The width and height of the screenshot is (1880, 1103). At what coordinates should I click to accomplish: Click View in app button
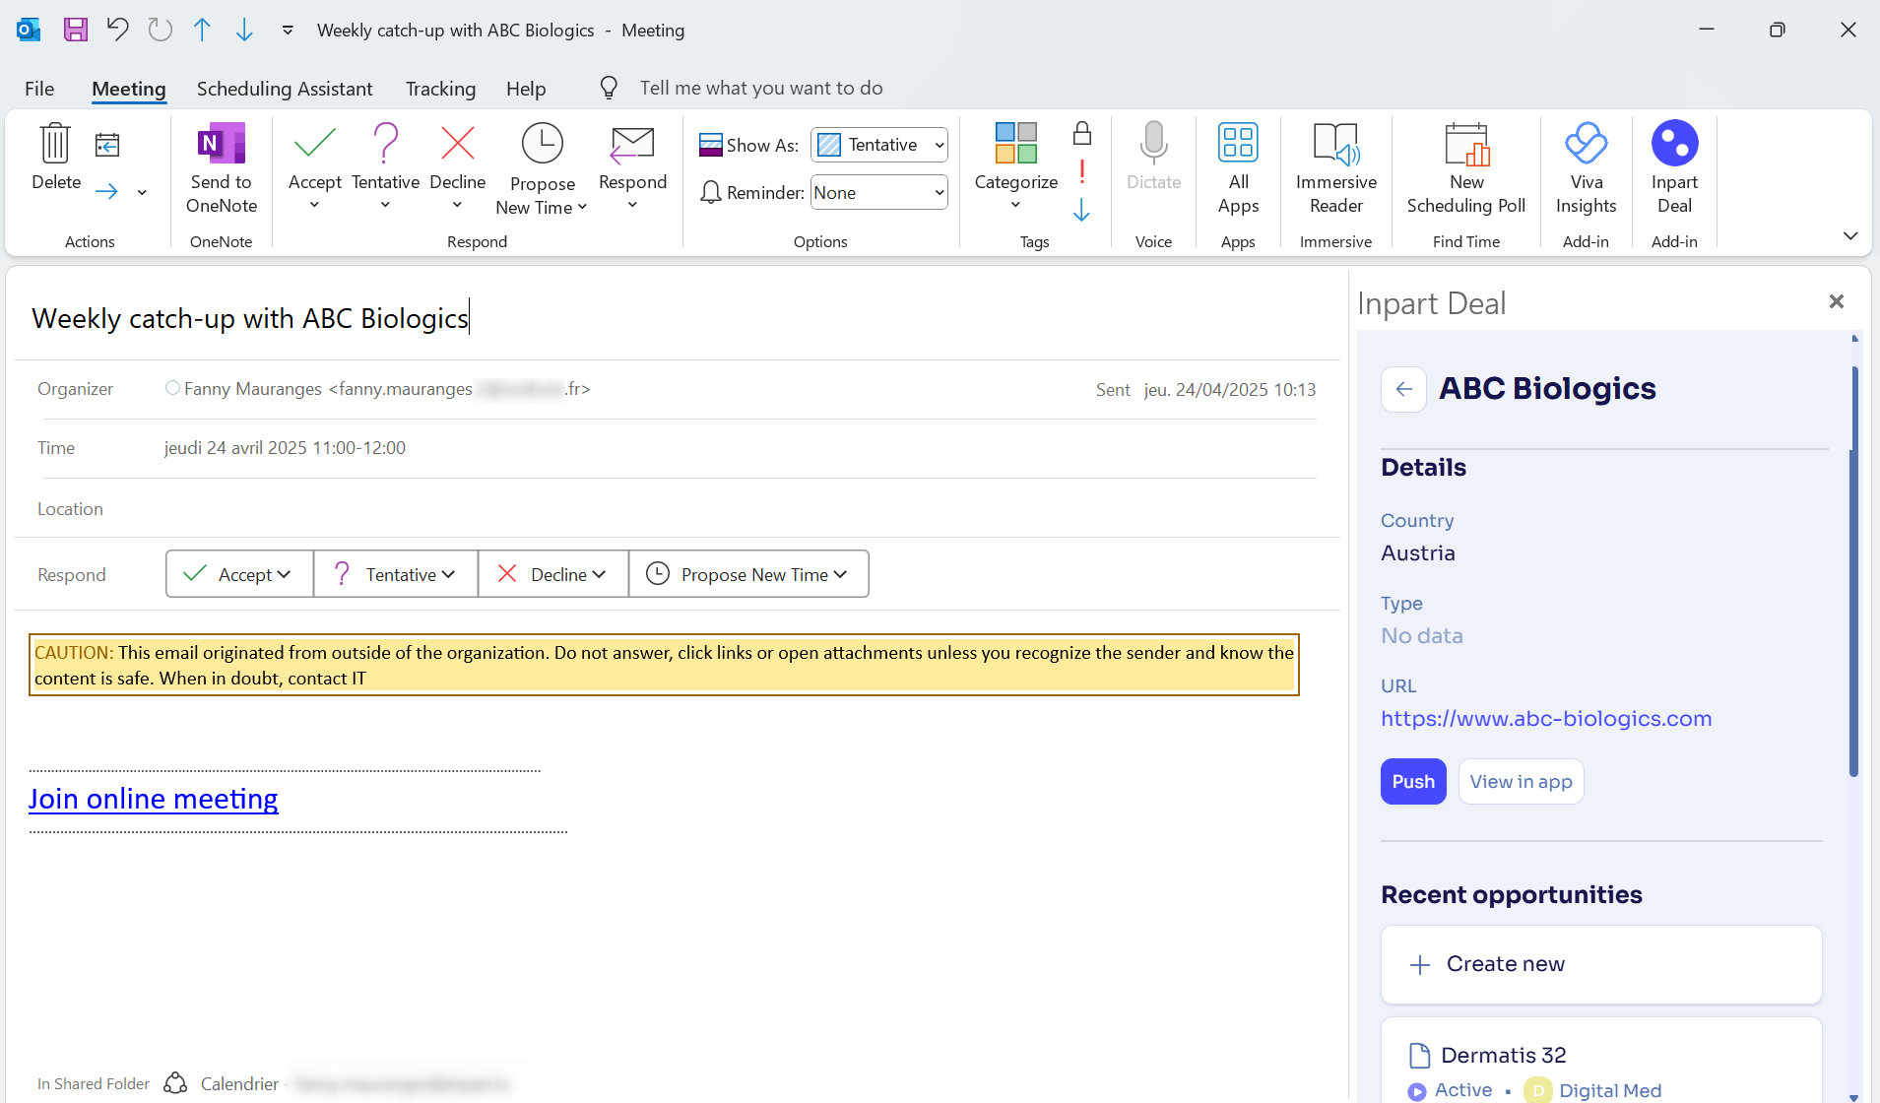coord(1521,782)
